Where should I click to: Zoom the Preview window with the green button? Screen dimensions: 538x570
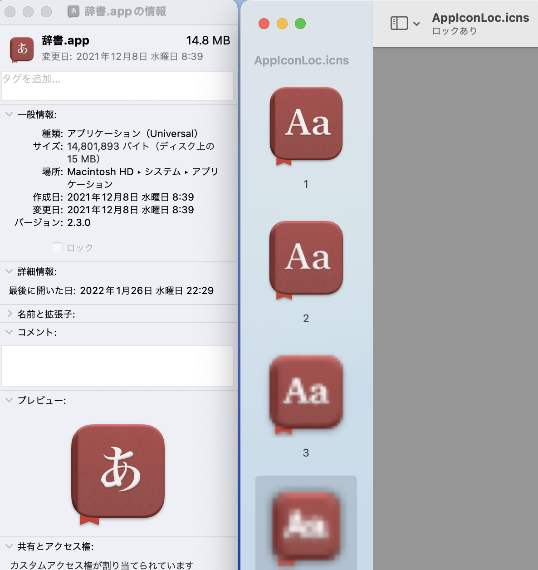[300, 24]
